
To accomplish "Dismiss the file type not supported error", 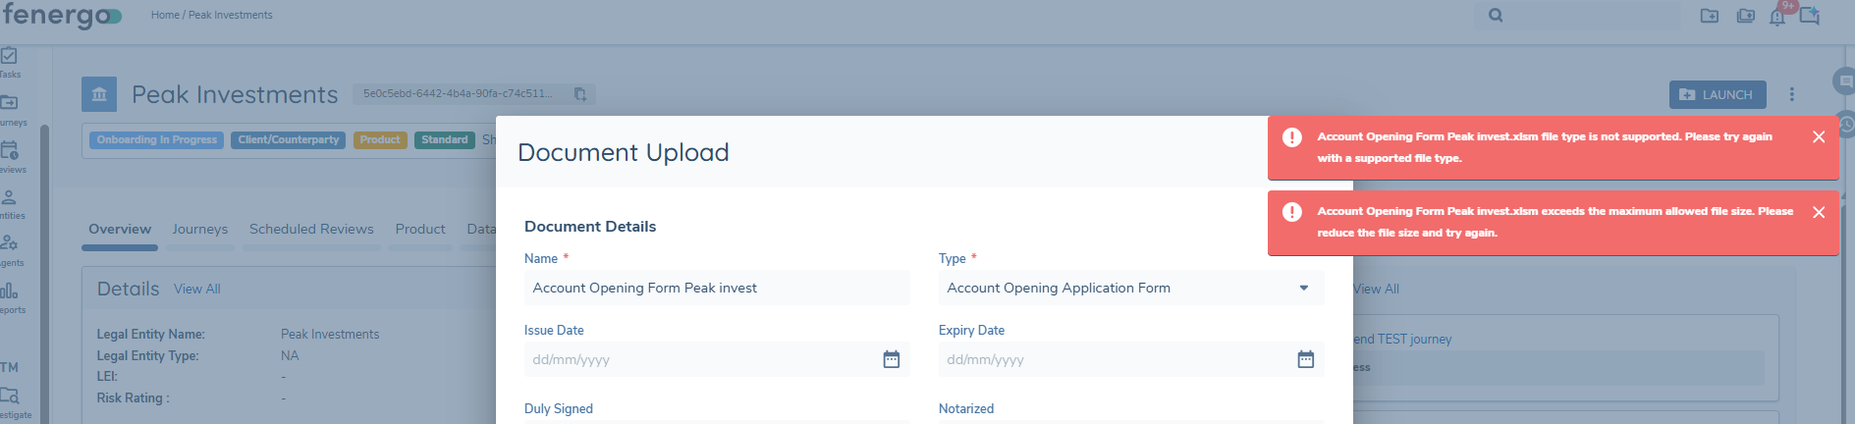I will point(1819,137).
